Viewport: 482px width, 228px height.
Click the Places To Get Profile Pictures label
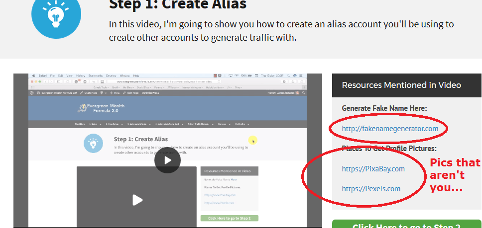389,149
